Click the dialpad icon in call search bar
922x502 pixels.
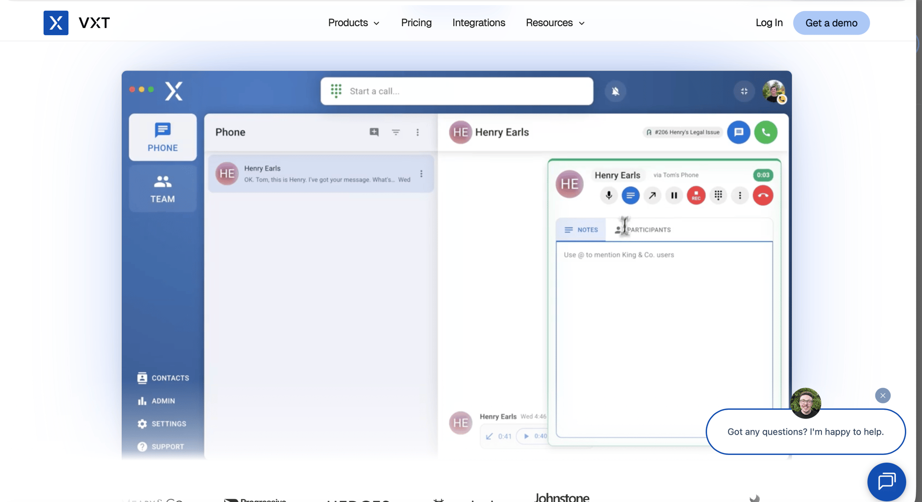click(336, 91)
